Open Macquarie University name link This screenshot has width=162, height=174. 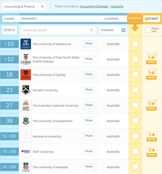click(x=47, y=136)
